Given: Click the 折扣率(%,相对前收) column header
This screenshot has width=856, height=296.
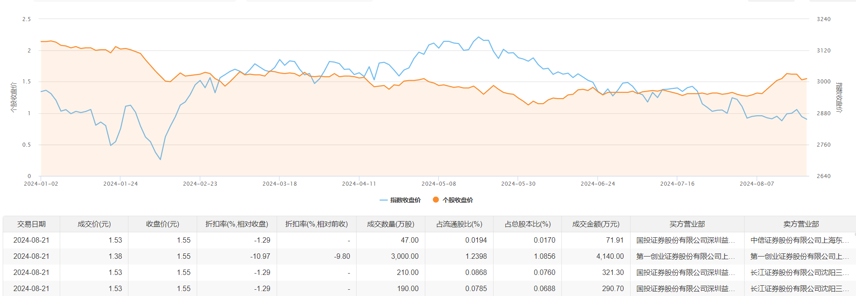Looking at the screenshot, I should 317,224.
